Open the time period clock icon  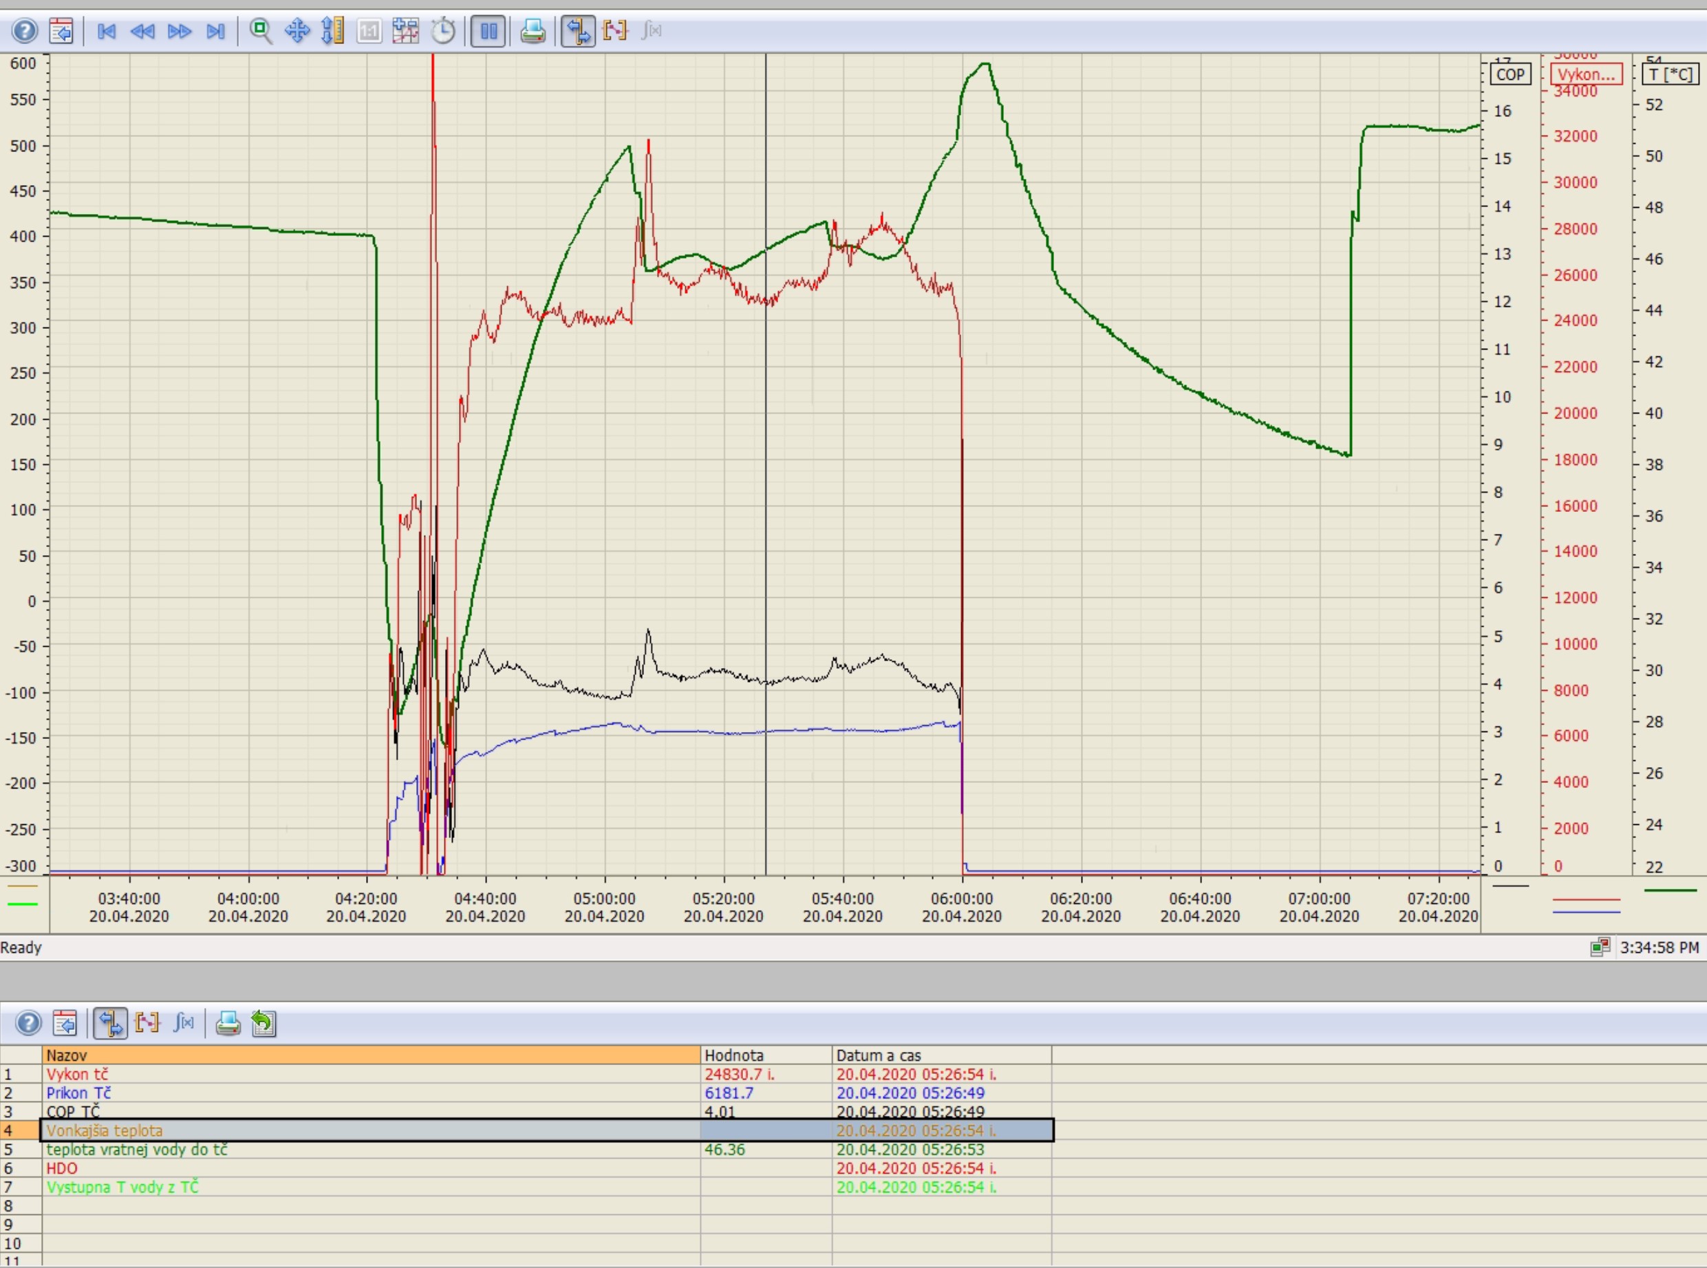443,32
